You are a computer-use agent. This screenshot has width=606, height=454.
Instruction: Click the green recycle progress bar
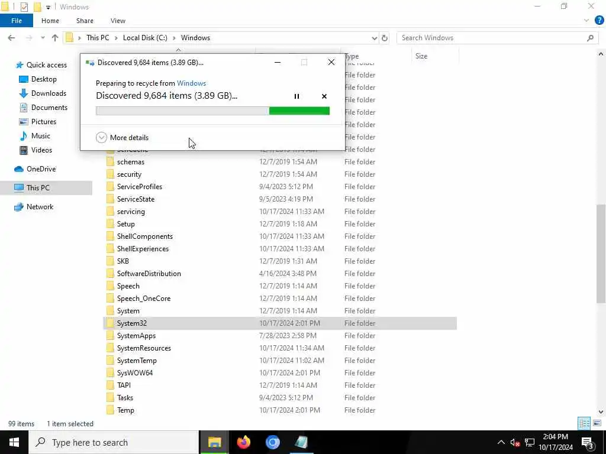pos(212,111)
